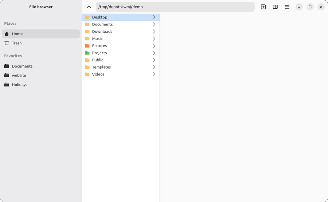328x202 pixels.
Task: Close the File browser window
Action: click(321, 7)
